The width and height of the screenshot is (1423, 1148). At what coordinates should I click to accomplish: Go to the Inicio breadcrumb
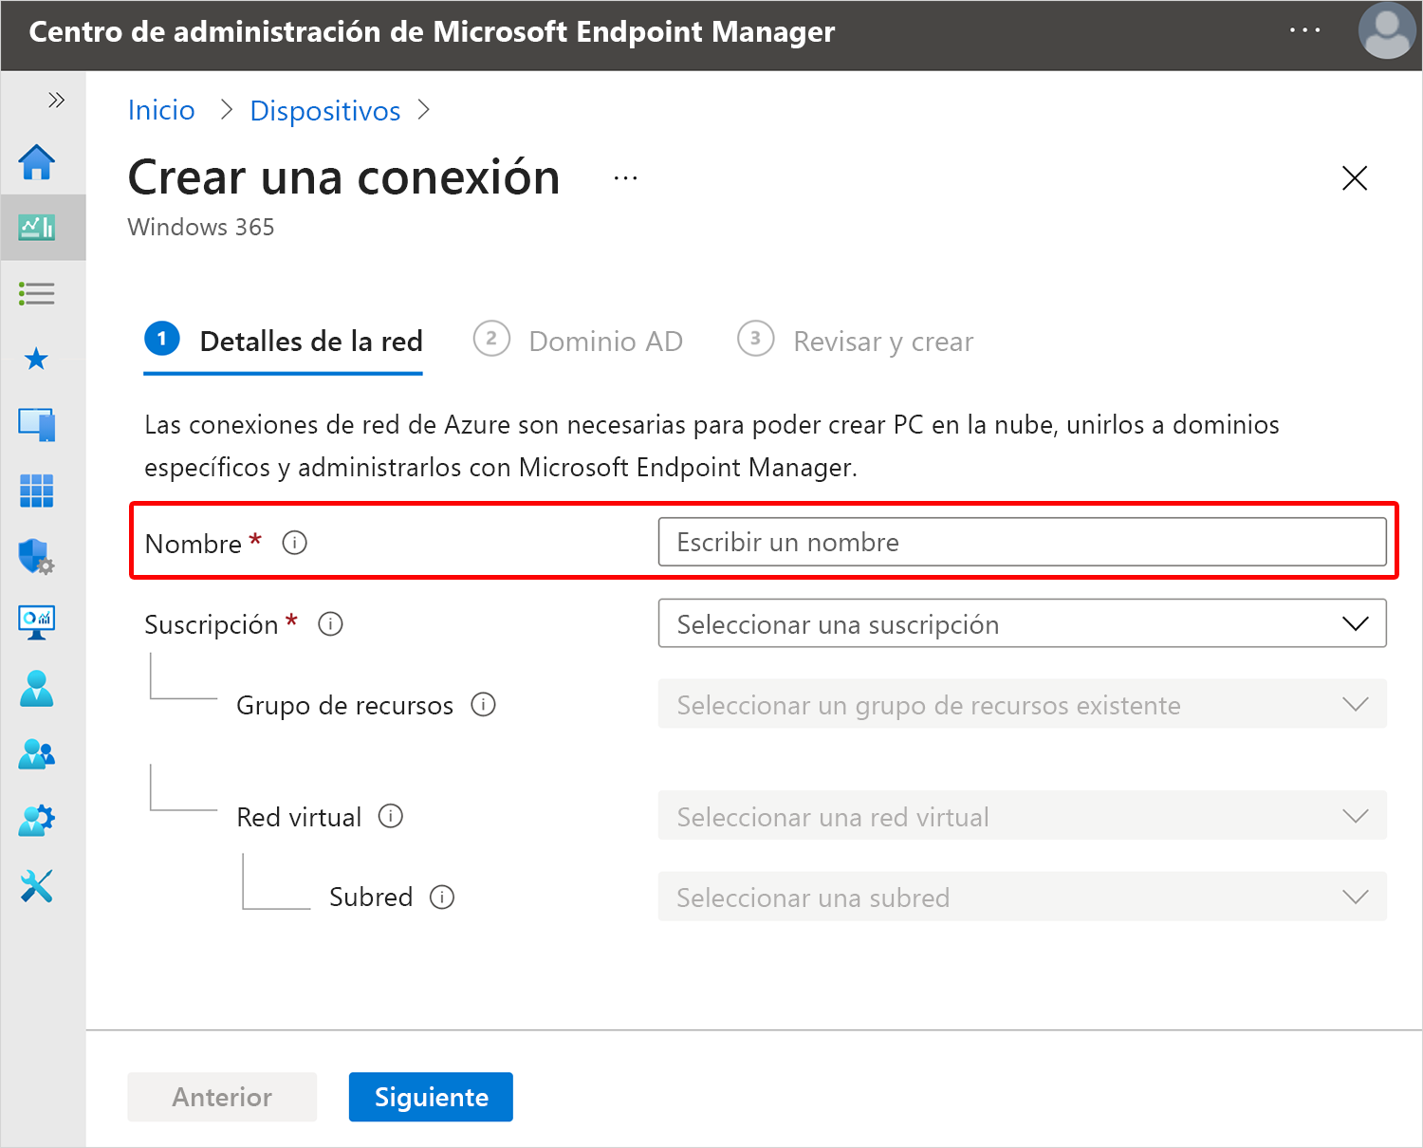coord(161,110)
